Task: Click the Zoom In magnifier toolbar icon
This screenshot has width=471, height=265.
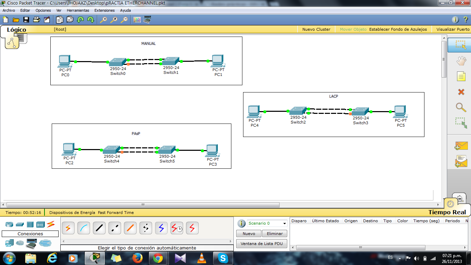Action: [x=103, y=20]
